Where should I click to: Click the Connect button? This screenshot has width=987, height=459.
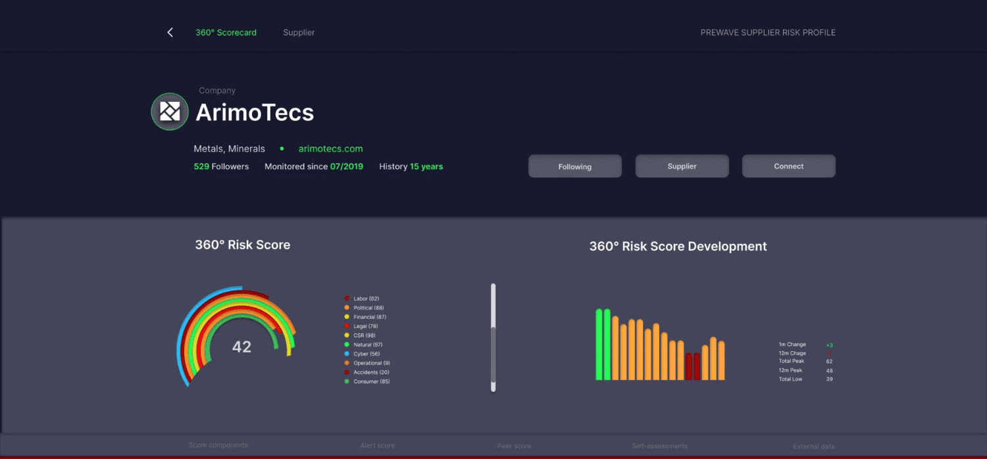click(x=788, y=166)
